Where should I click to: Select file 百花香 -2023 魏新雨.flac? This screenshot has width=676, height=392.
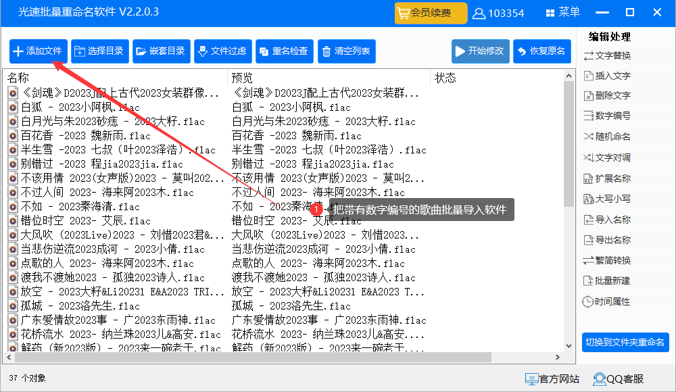point(86,136)
